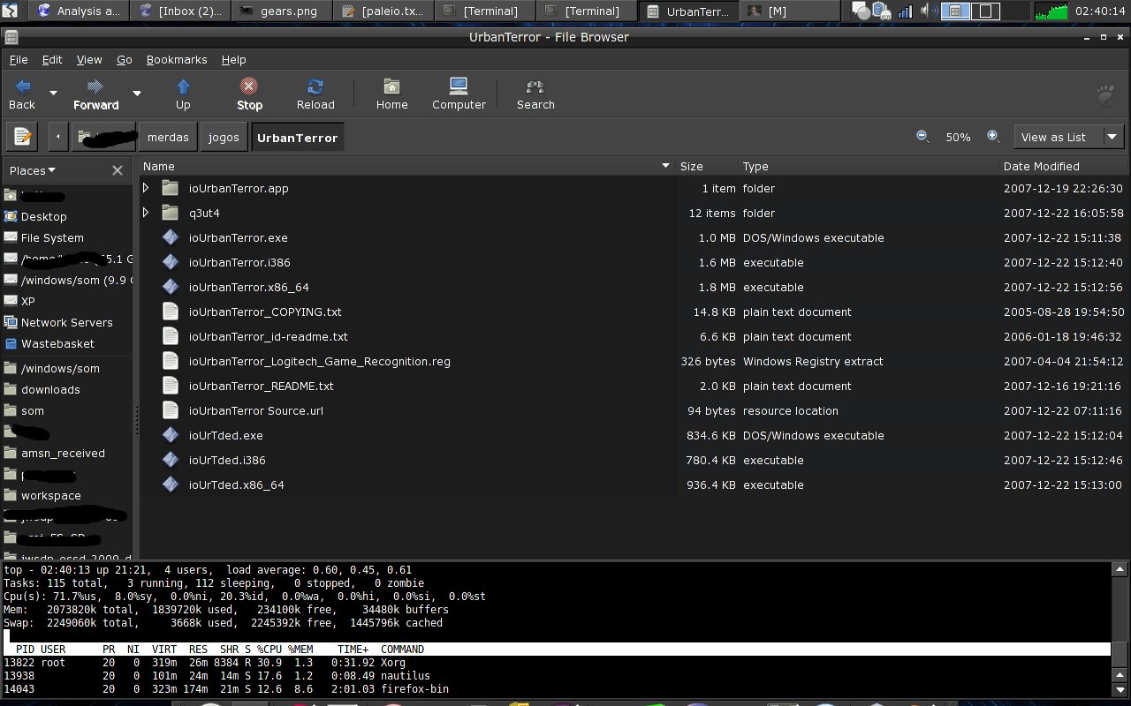Open Computer from the toolbar

459,86
